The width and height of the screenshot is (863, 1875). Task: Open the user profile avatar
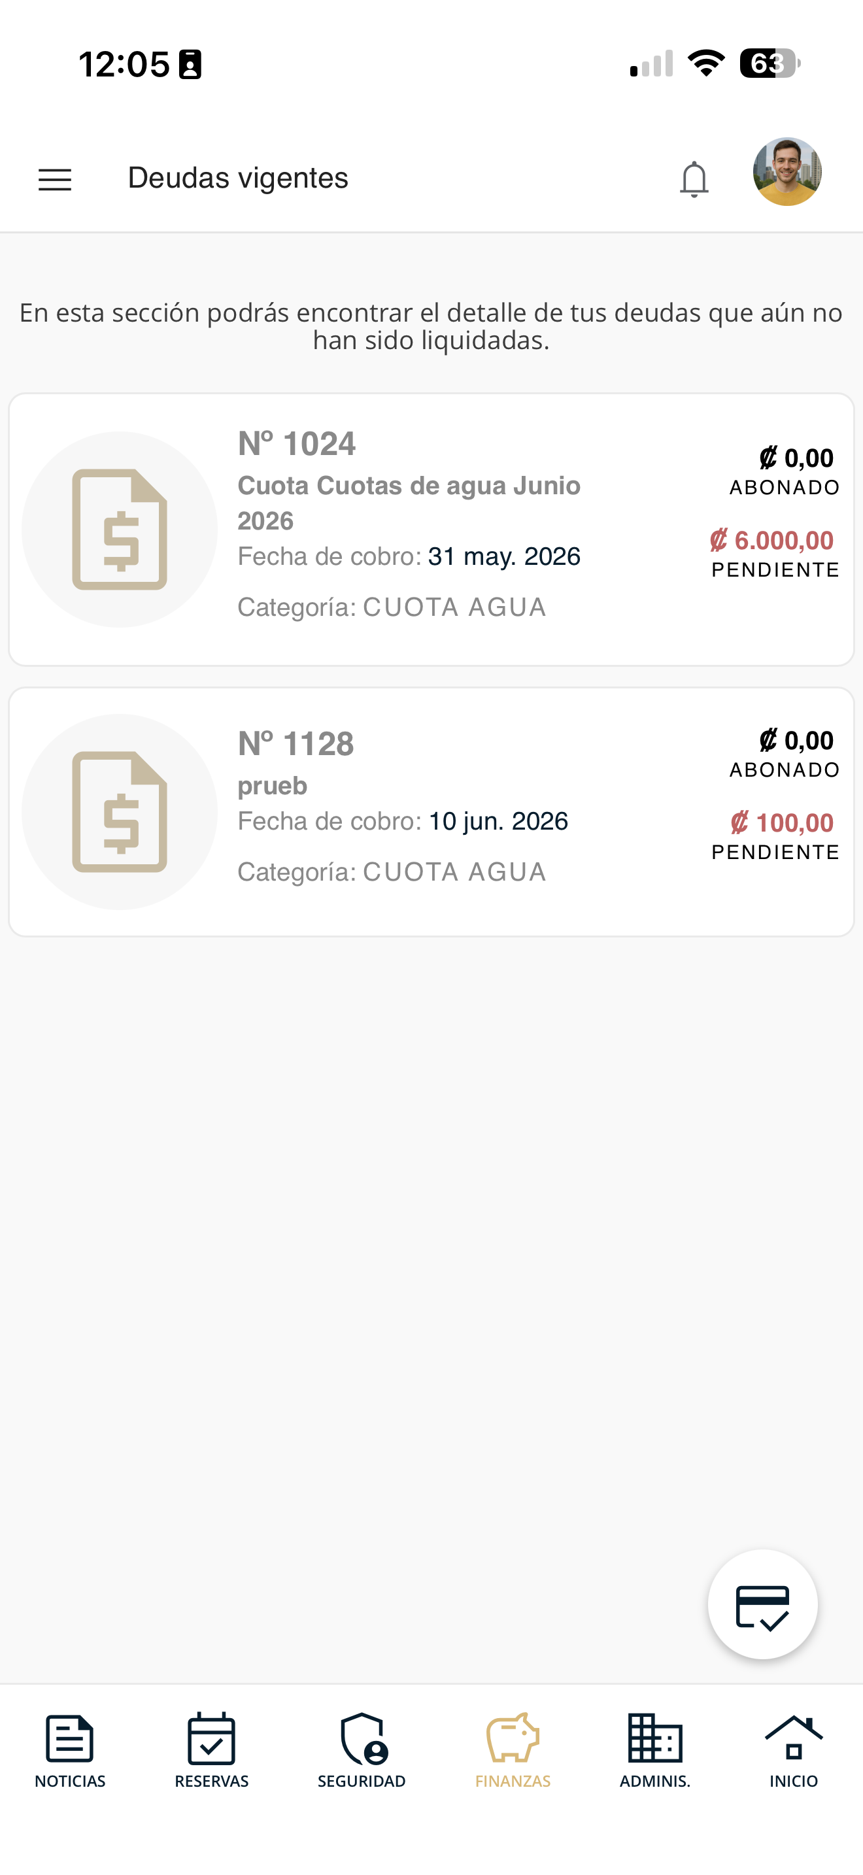coord(787,172)
